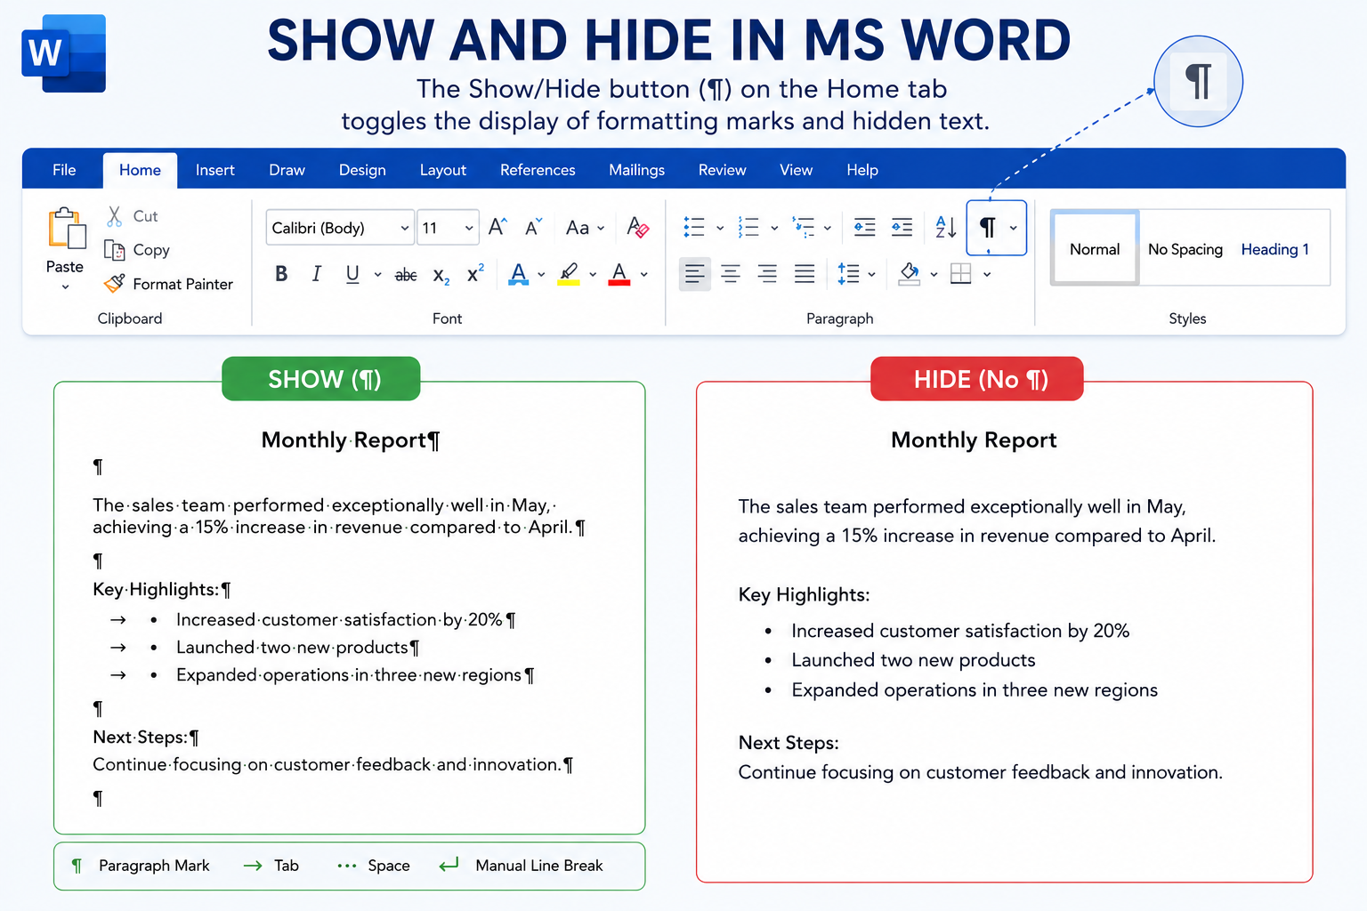This screenshot has height=911, width=1367.
Task: Open the Help tab
Action: coord(862,170)
